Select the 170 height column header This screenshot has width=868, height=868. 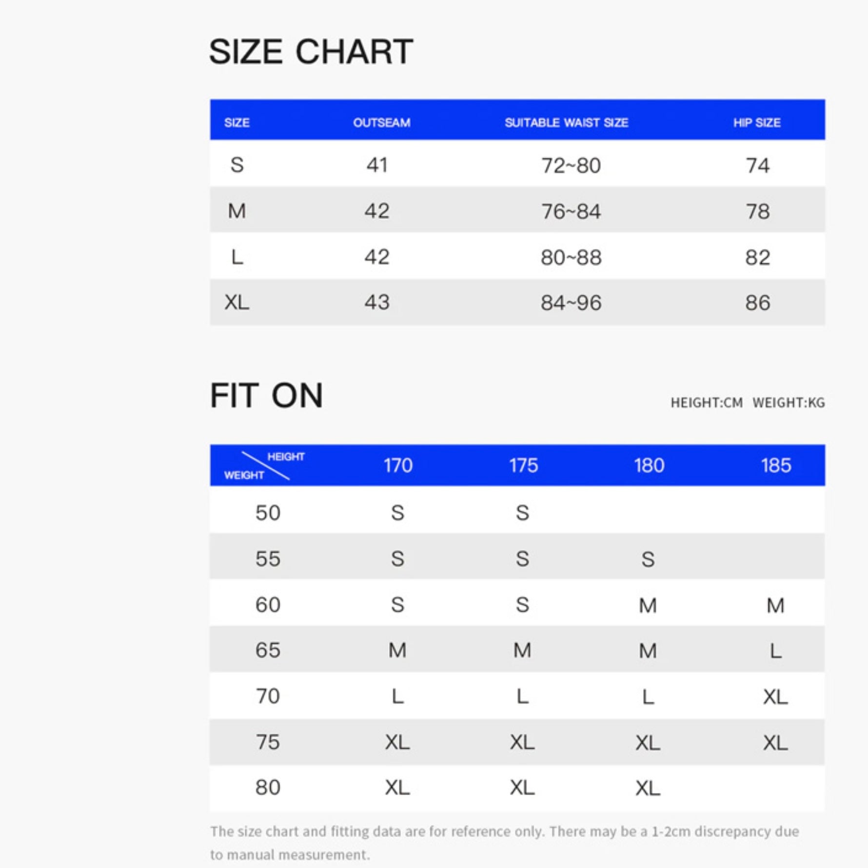pos(398,465)
